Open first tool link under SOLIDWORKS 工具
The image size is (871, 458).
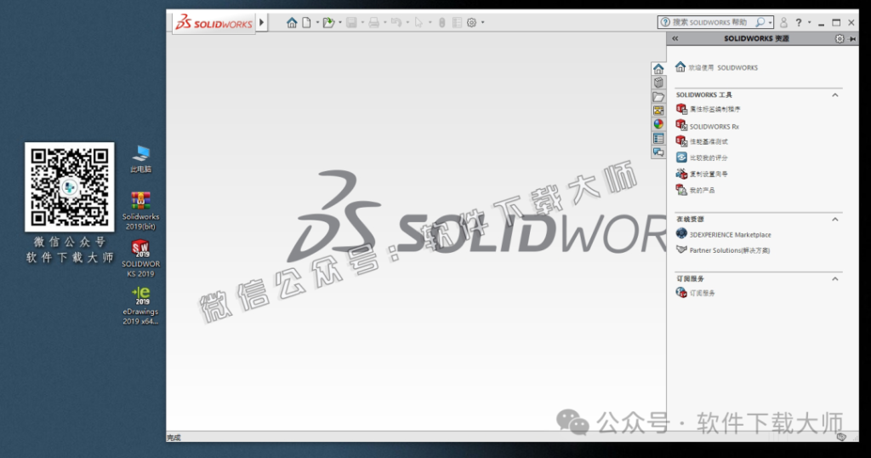[714, 109]
